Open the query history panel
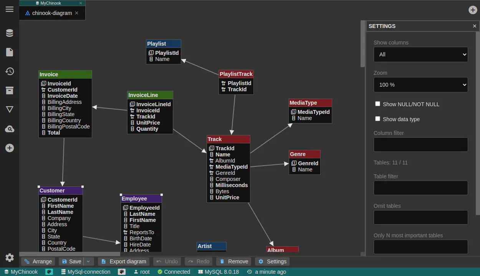This screenshot has width=480, height=276. click(x=9, y=71)
